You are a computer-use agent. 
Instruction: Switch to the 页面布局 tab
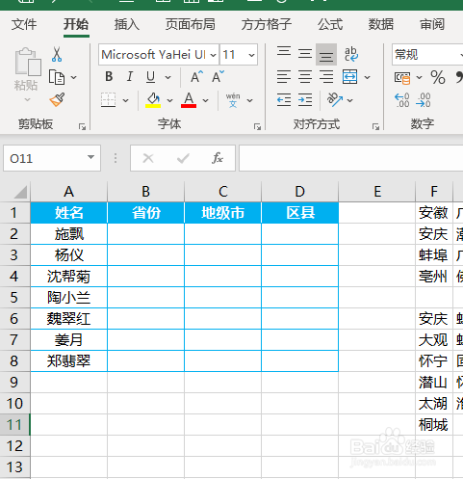coord(191,24)
